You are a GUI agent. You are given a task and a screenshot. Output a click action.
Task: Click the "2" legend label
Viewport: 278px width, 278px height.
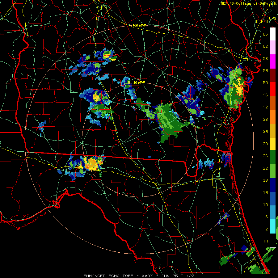pos(267,229)
